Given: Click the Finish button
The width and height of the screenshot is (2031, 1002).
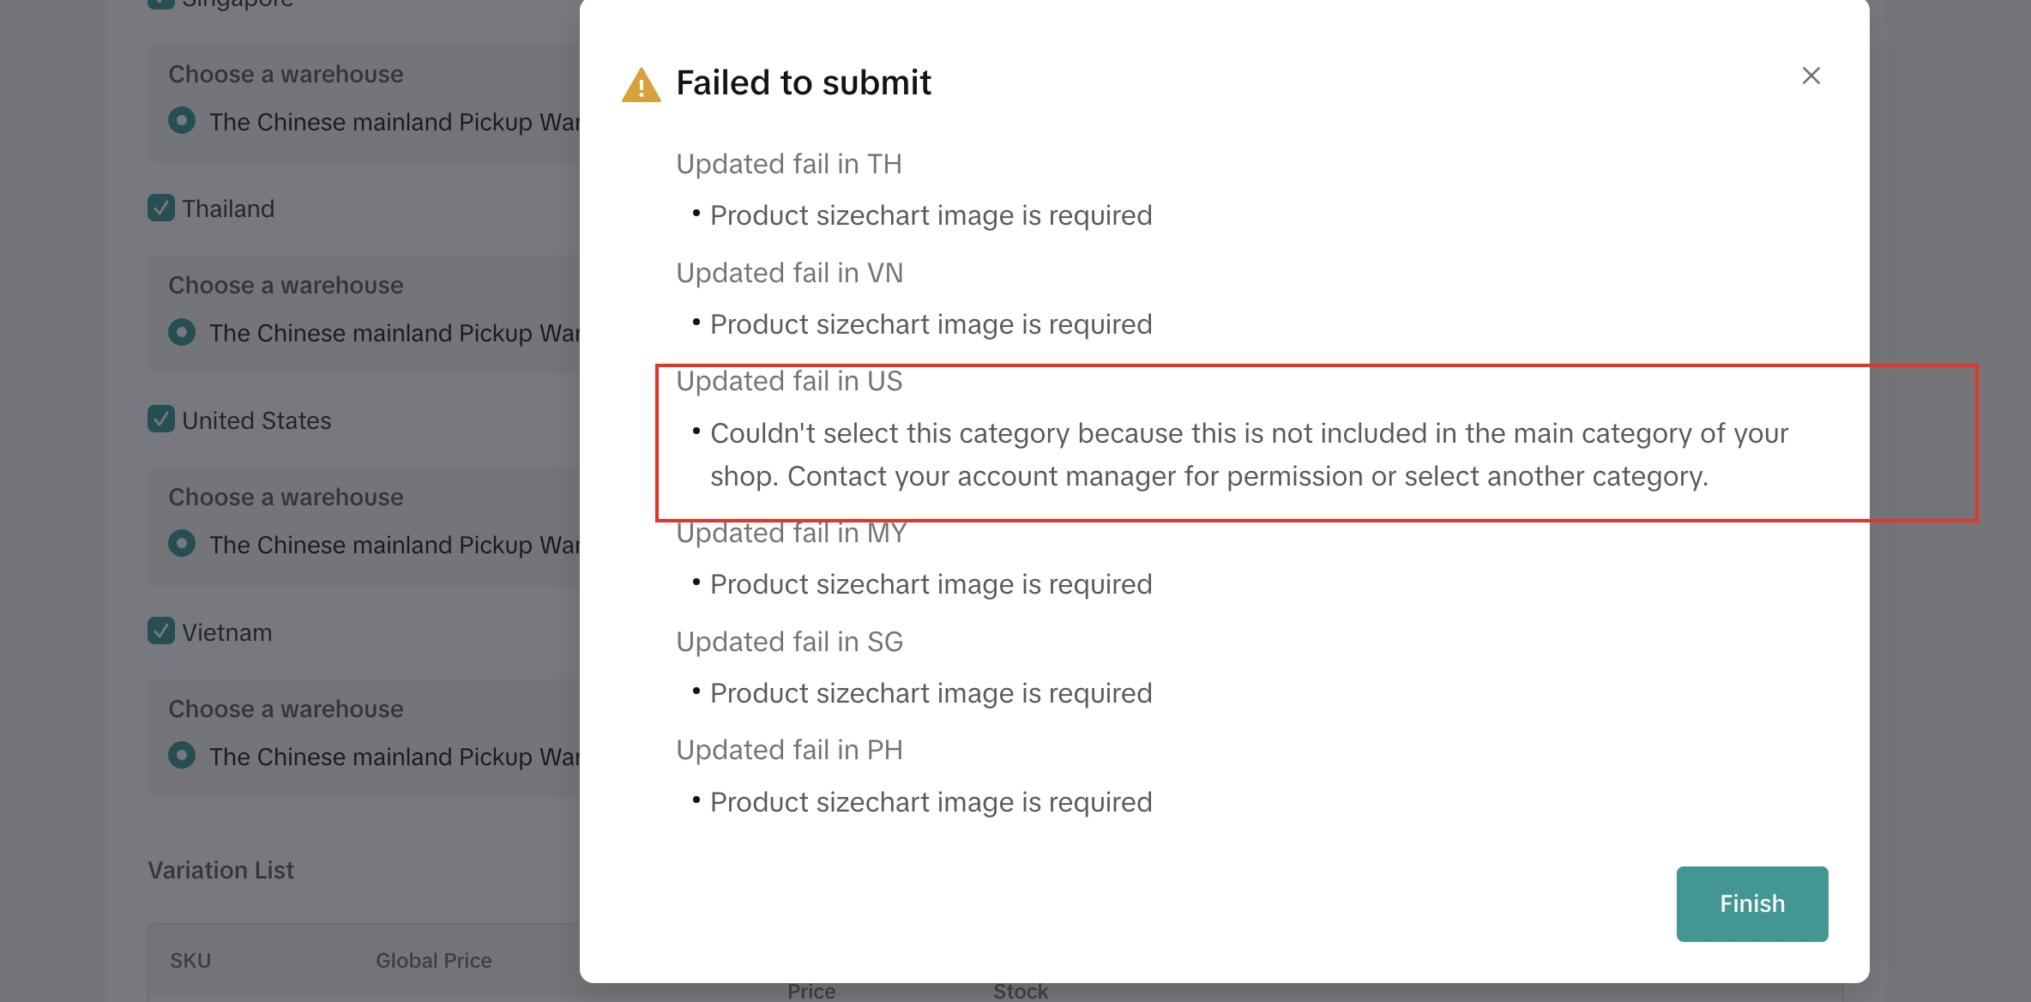Looking at the screenshot, I should pos(1751,903).
